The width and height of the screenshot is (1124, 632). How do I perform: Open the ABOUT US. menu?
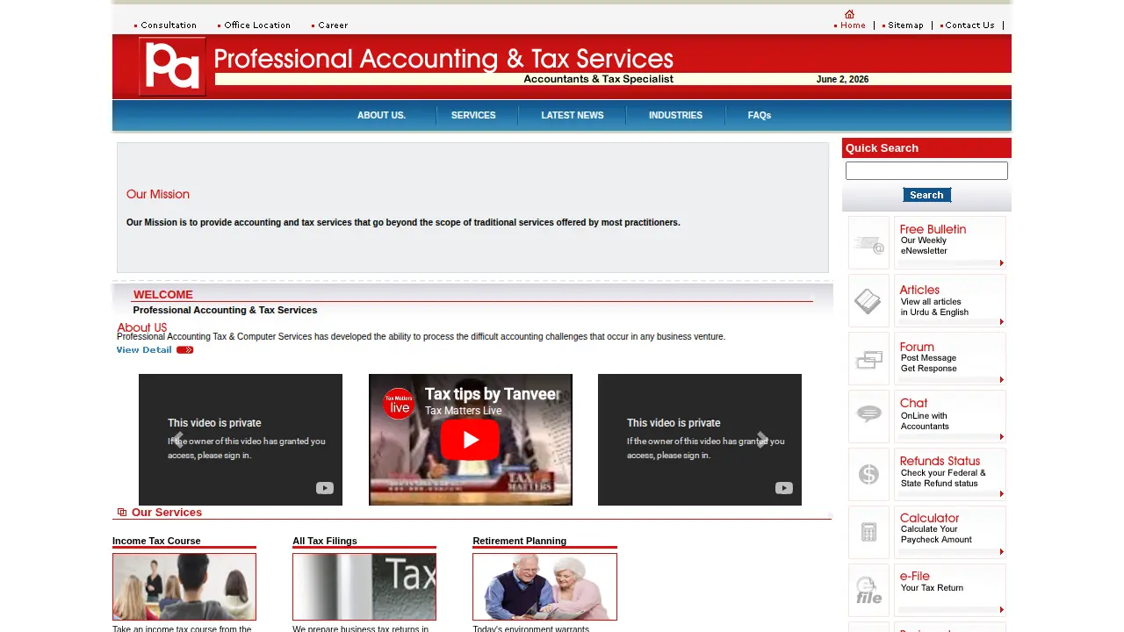381,115
